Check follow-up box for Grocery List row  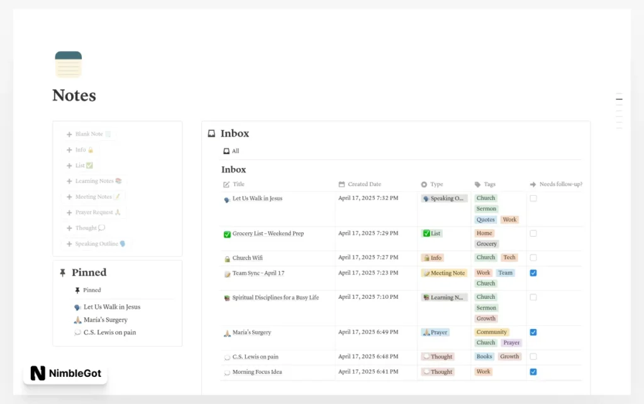(x=533, y=233)
